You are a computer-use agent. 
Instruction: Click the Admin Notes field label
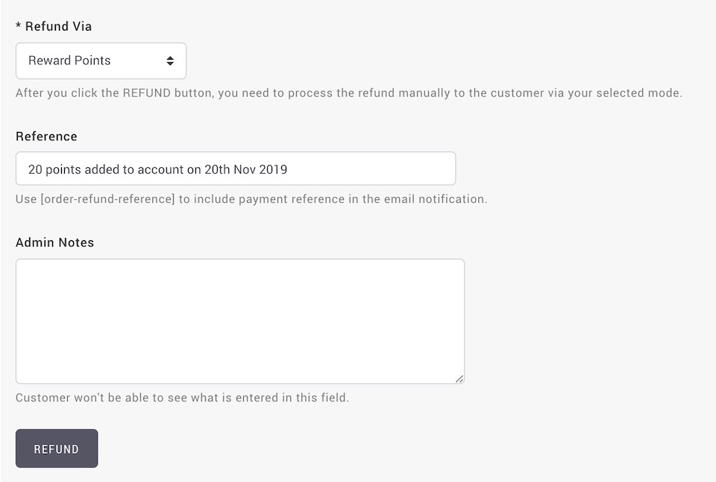(54, 242)
